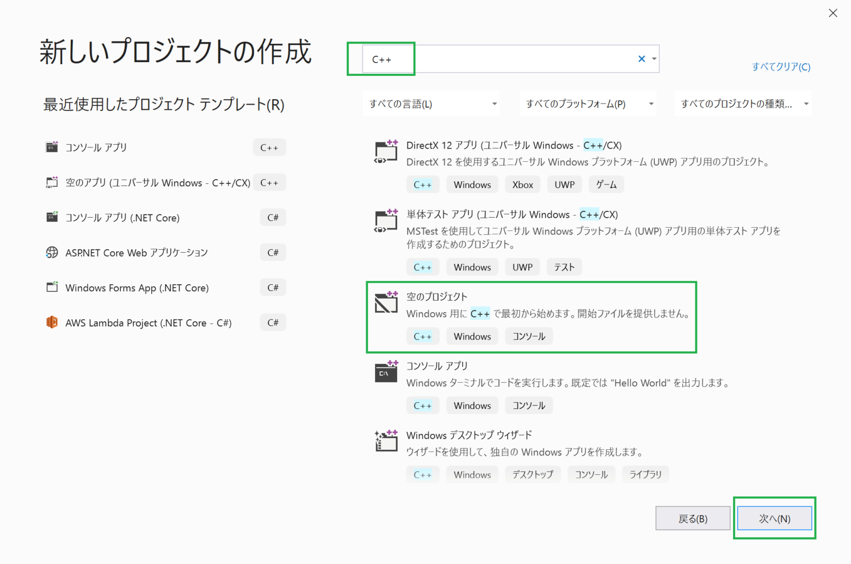Click the AWS Lambda Project icon
Image resolution: width=851 pixels, height=564 pixels.
[52, 322]
